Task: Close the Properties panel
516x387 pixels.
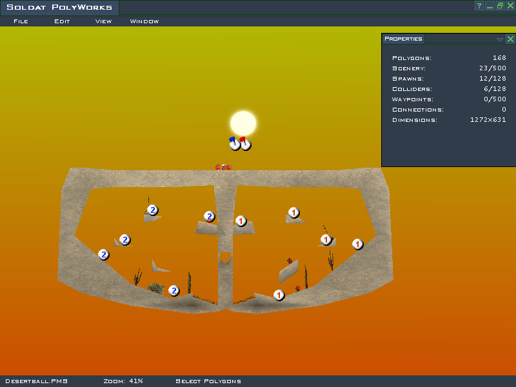Action: pyautogui.click(x=510, y=39)
